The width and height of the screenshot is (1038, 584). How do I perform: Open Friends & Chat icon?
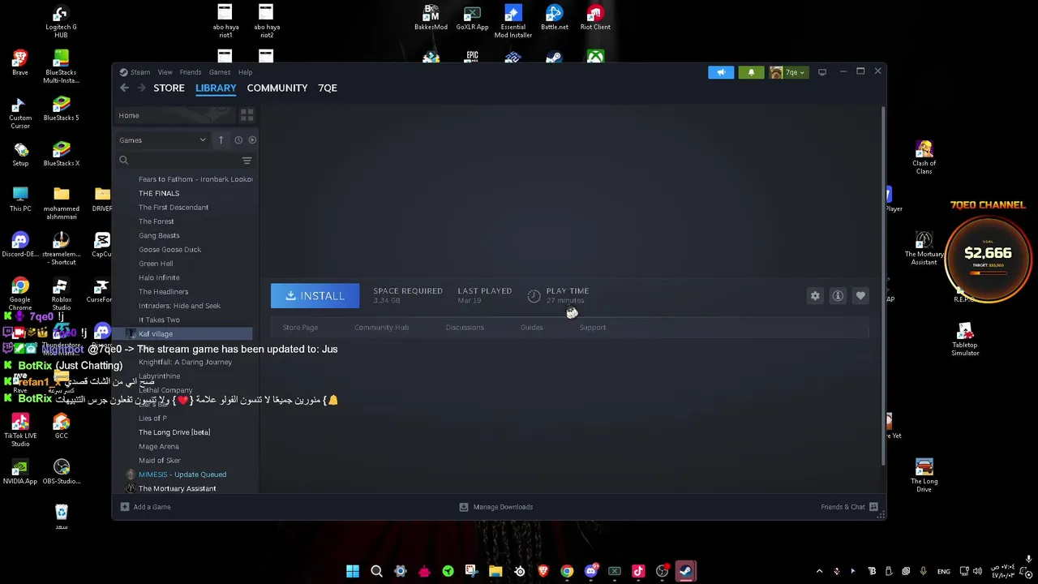pos(873,507)
